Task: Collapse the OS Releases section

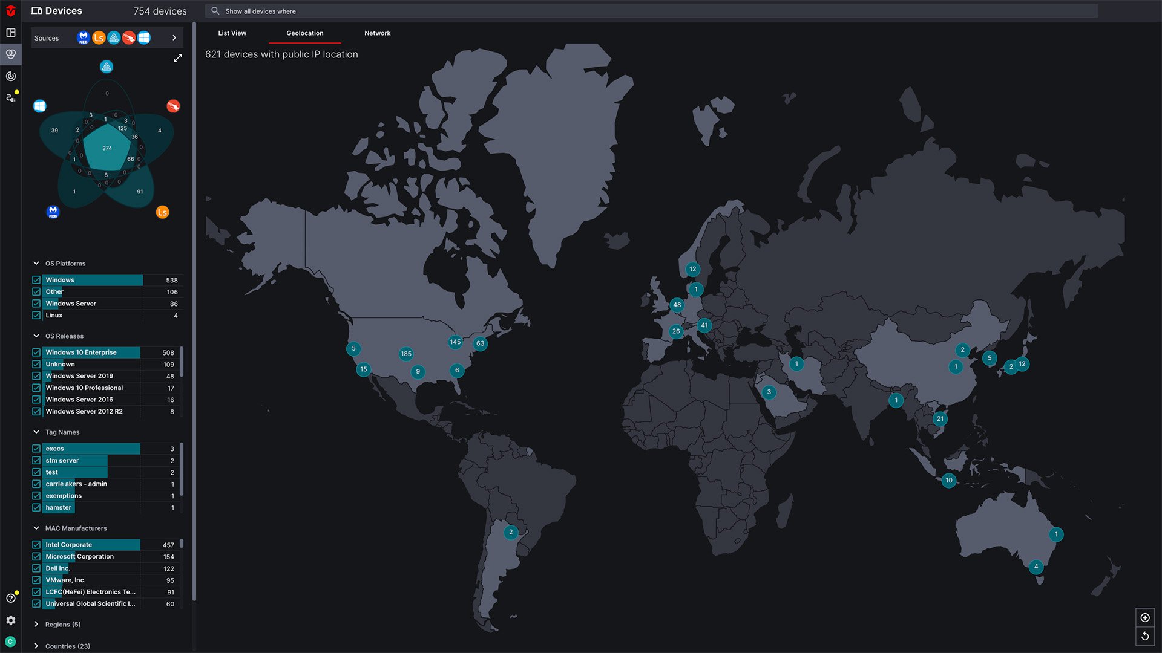Action: (x=36, y=336)
